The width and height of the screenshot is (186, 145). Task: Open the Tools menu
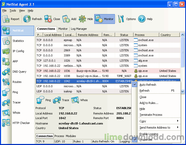[13, 11]
